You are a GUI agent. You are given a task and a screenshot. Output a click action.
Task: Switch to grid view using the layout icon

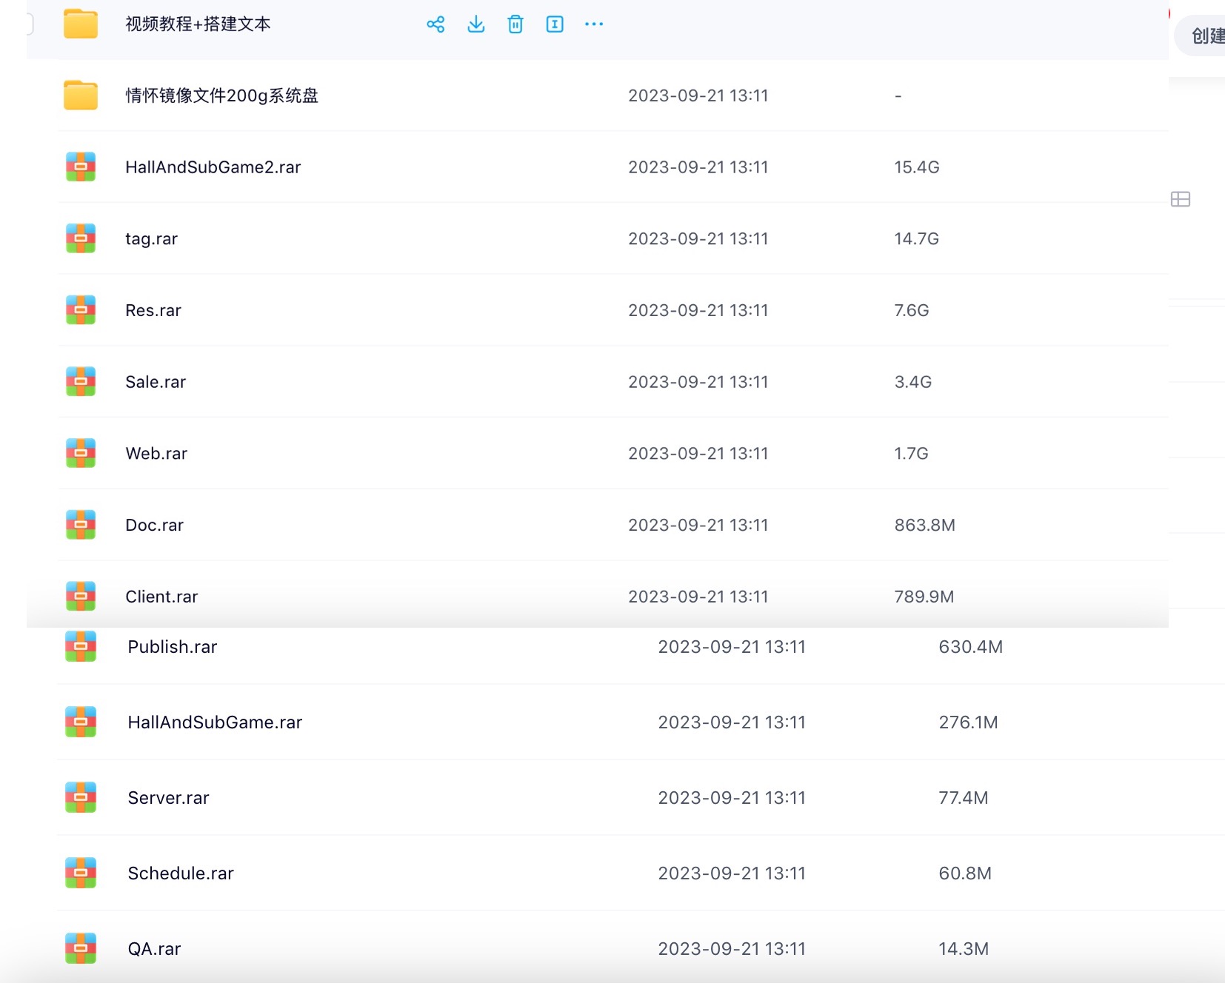pyautogui.click(x=1181, y=198)
